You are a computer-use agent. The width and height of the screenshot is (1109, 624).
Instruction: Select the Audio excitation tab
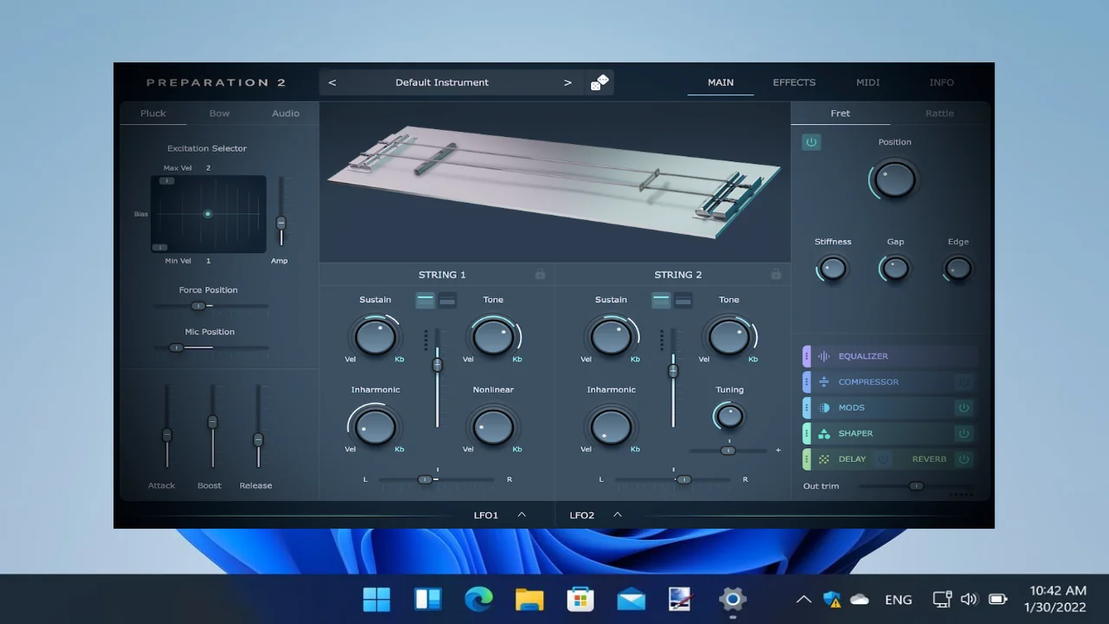pos(286,114)
